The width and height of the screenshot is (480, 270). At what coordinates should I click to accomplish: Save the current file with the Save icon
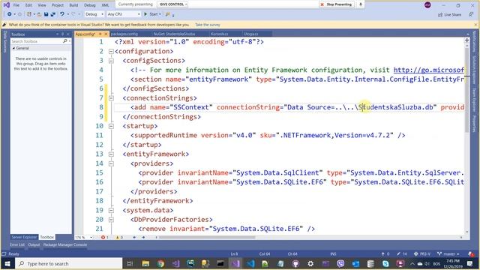pos(46,14)
